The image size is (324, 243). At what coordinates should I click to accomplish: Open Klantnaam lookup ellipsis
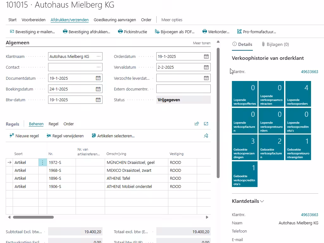click(x=99, y=57)
